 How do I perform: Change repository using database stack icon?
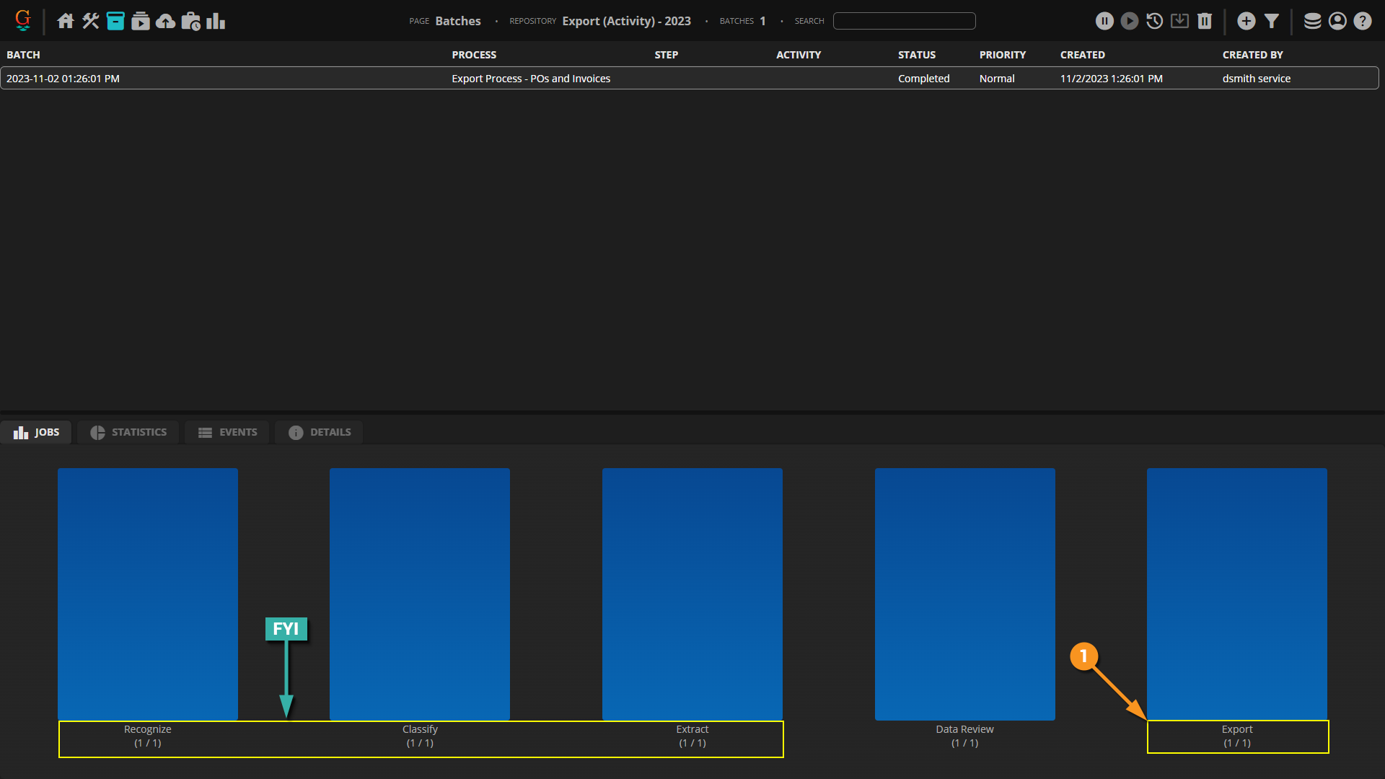[x=1313, y=21]
